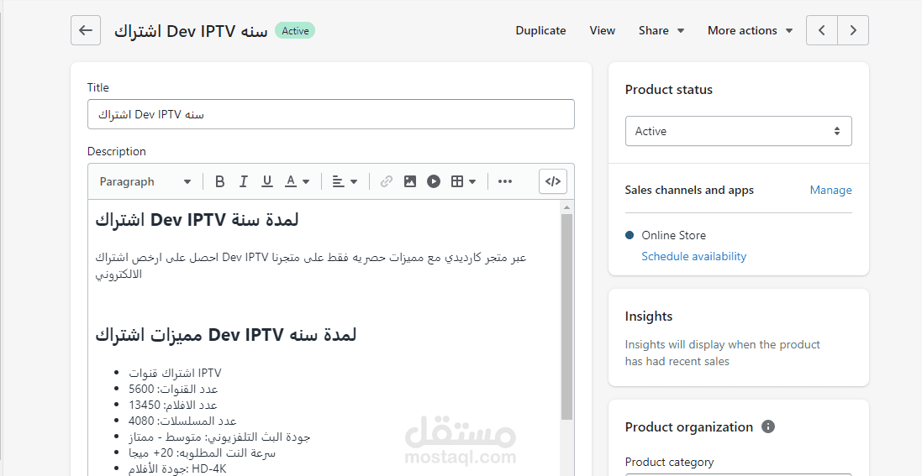This screenshot has width=922, height=476.
Task: Click the Product organization info icon
Action: coord(768,426)
